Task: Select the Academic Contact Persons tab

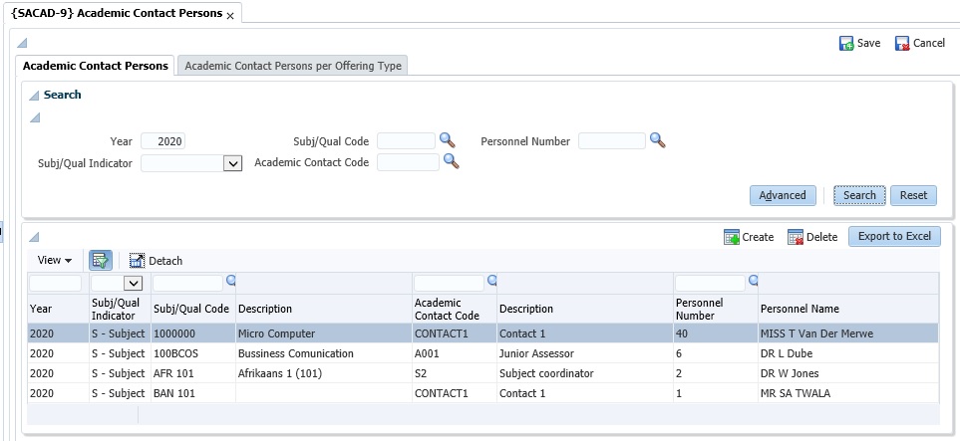Action: (x=96, y=66)
